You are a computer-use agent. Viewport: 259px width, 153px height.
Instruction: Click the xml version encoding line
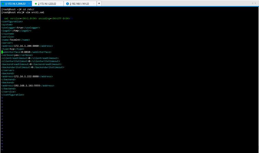click(x=37, y=18)
